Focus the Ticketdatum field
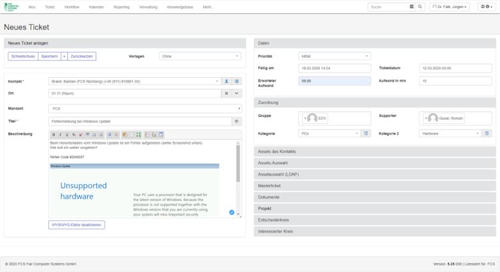Viewport: 500px width, 272px height. pyautogui.click(x=455, y=68)
